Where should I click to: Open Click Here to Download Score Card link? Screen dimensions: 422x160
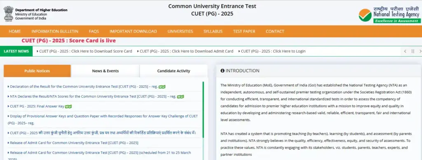point(86,51)
